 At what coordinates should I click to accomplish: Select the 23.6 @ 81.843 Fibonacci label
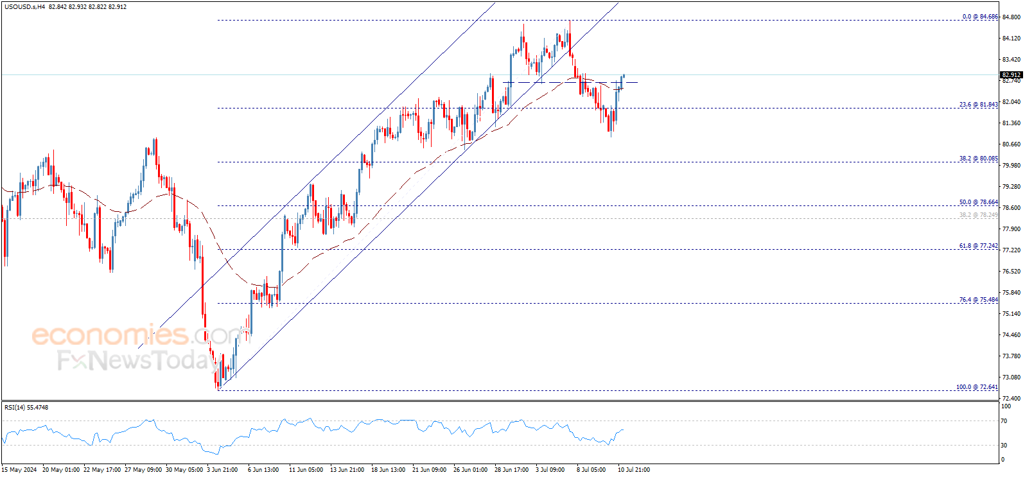979,104
